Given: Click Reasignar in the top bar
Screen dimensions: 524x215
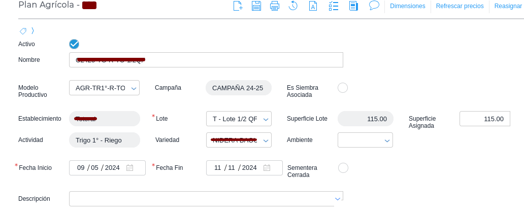Looking at the screenshot, I should pos(508,6).
